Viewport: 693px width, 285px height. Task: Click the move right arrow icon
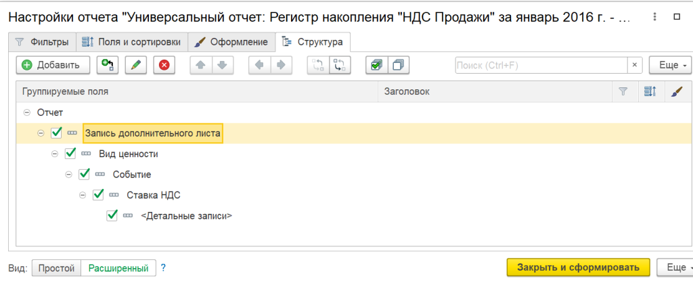click(x=281, y=65)
